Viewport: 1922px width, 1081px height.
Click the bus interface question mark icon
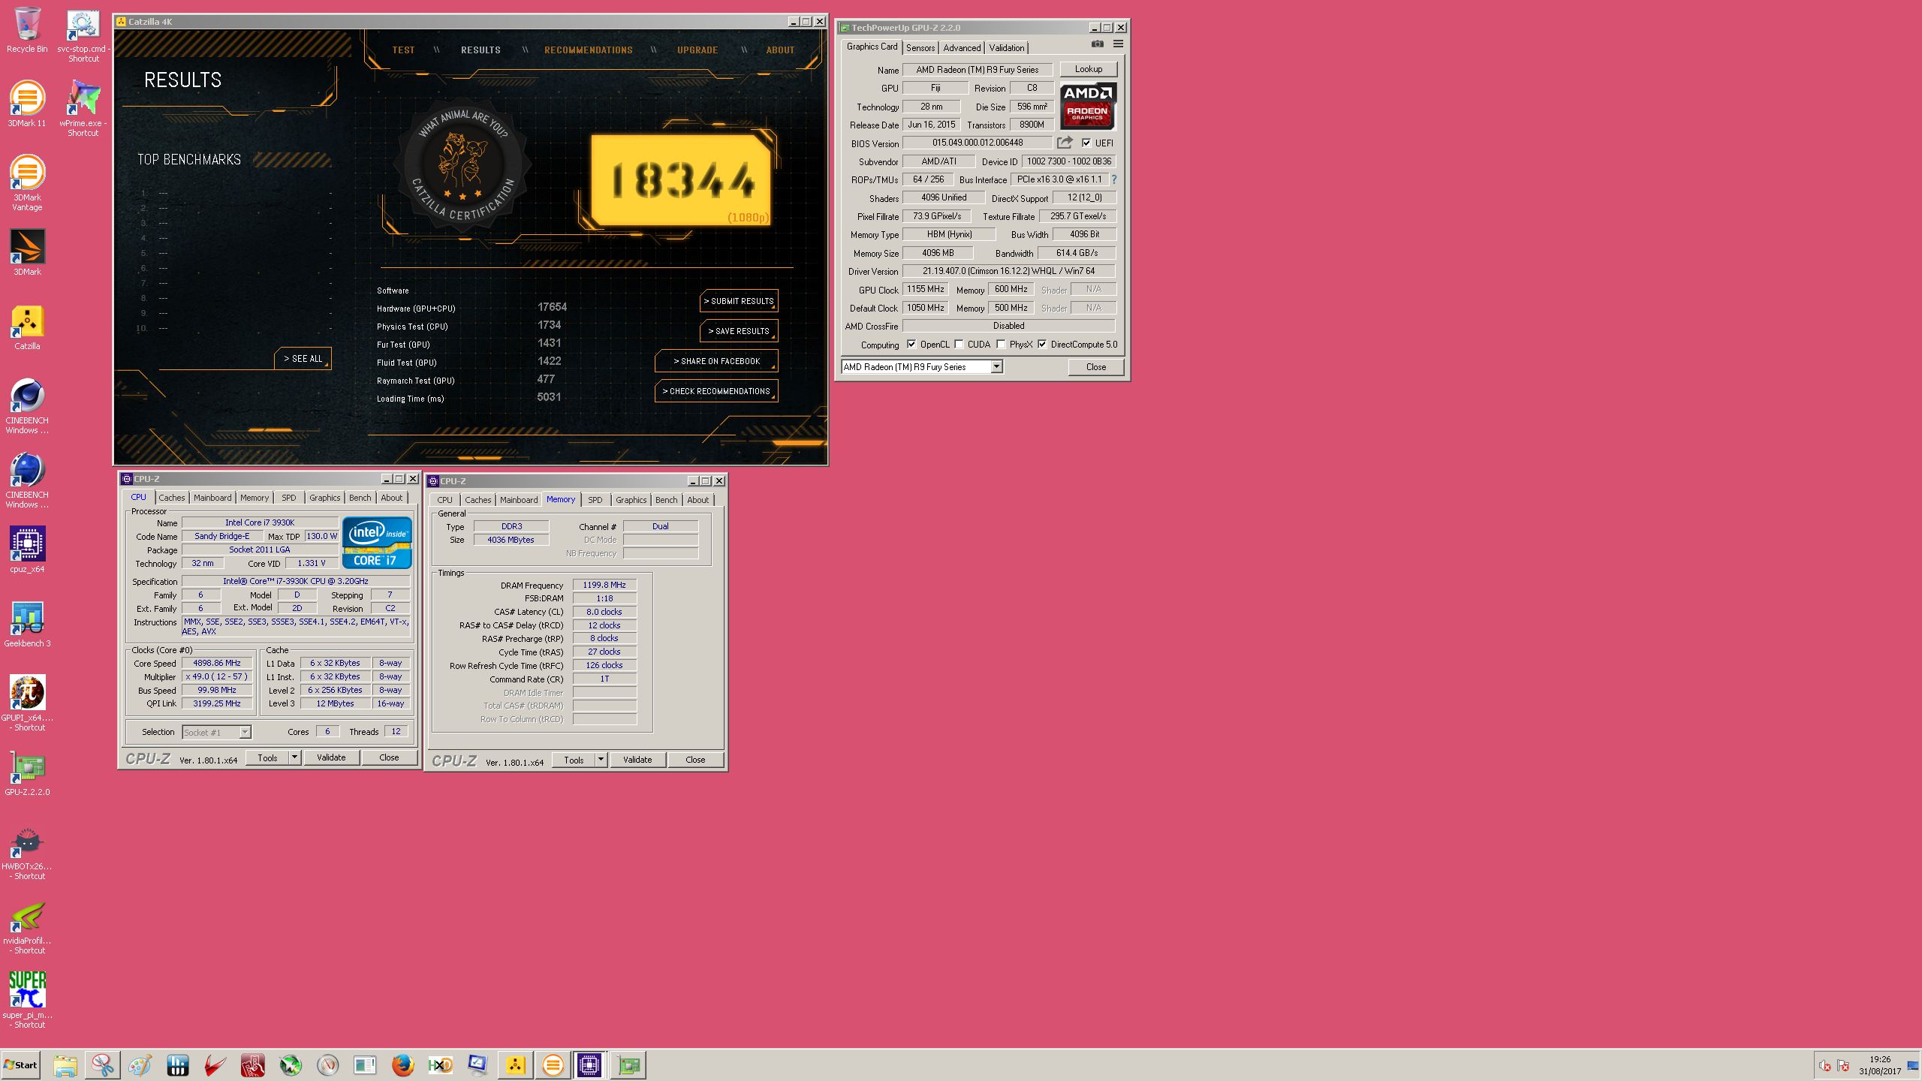click(x=1114, y=179)
